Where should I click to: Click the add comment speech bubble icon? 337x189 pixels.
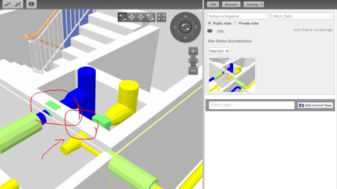tap(31, 4)
